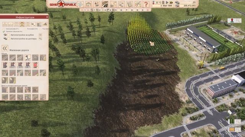The width and height of the screenshot is (245, 137).
Task: Select the infrastructure roads icon in top toolbar
Action: 105,4
